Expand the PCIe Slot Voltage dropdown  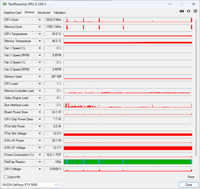coord(40,133)
